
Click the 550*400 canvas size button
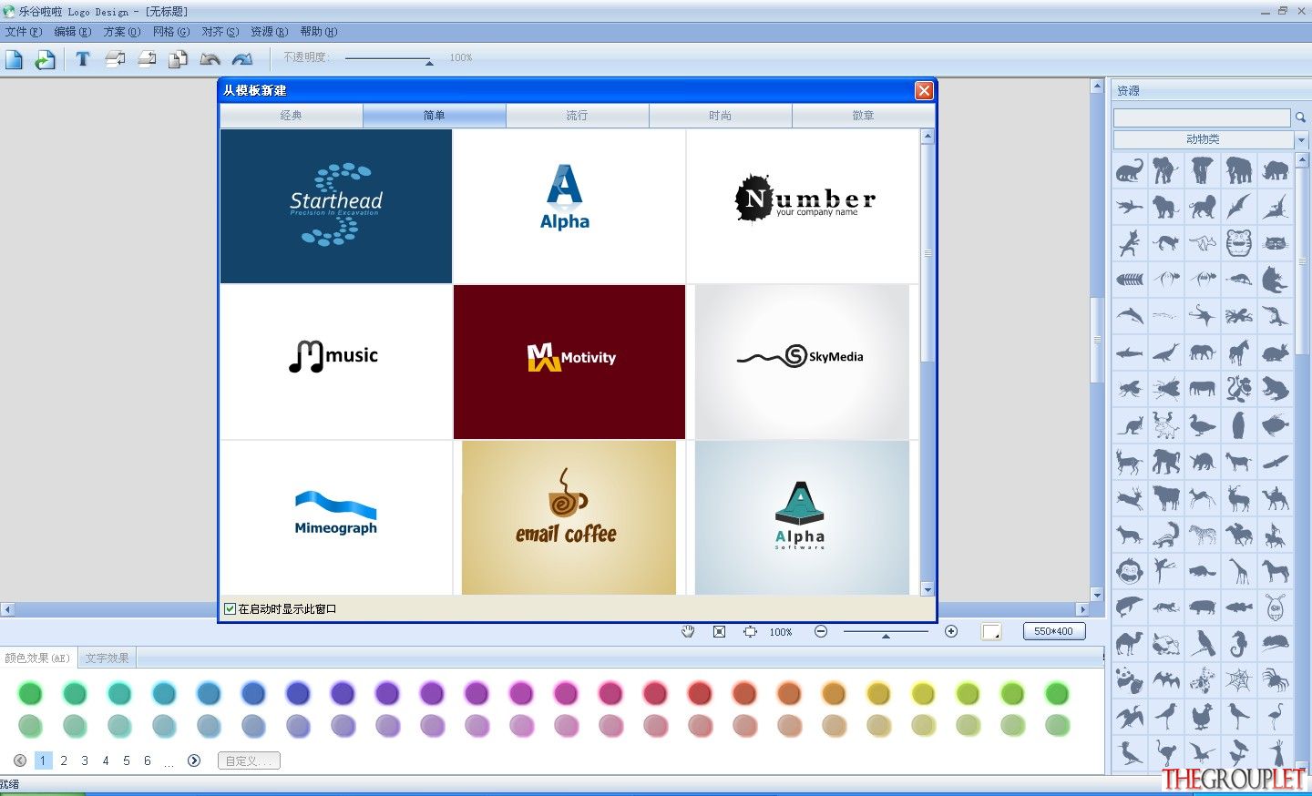coord(1054,631)
